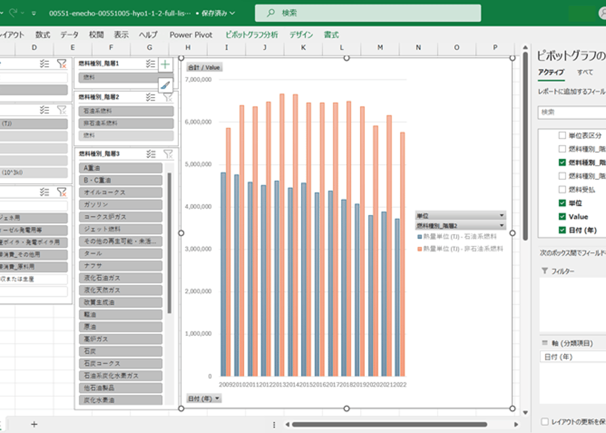Open the Power Pivot ribbon tab
The image size is (606, 433).
[x=191, y=35]
